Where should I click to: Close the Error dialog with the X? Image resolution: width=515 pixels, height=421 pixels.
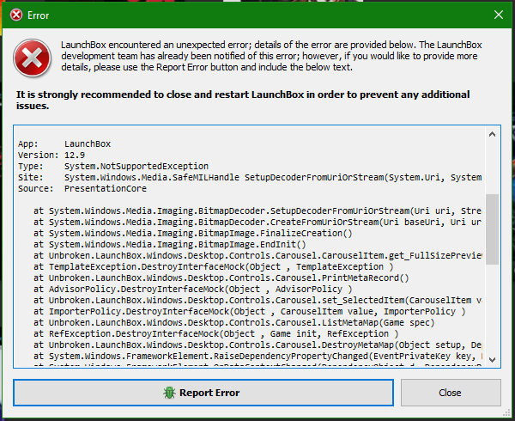(498, 15)
